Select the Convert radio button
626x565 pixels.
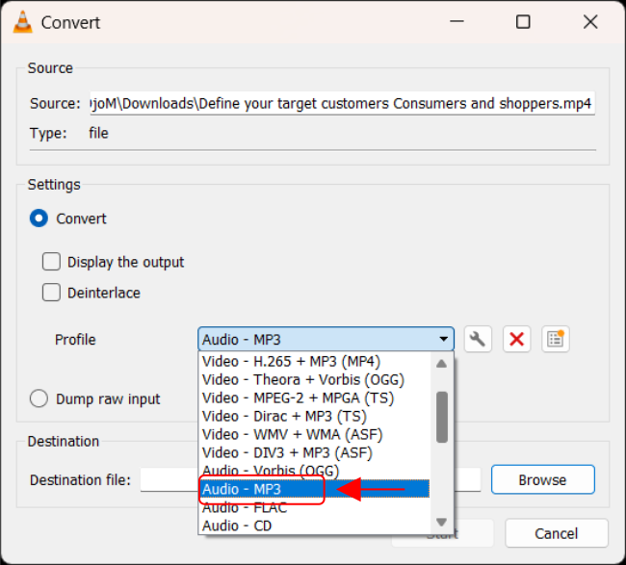point(39,218)
